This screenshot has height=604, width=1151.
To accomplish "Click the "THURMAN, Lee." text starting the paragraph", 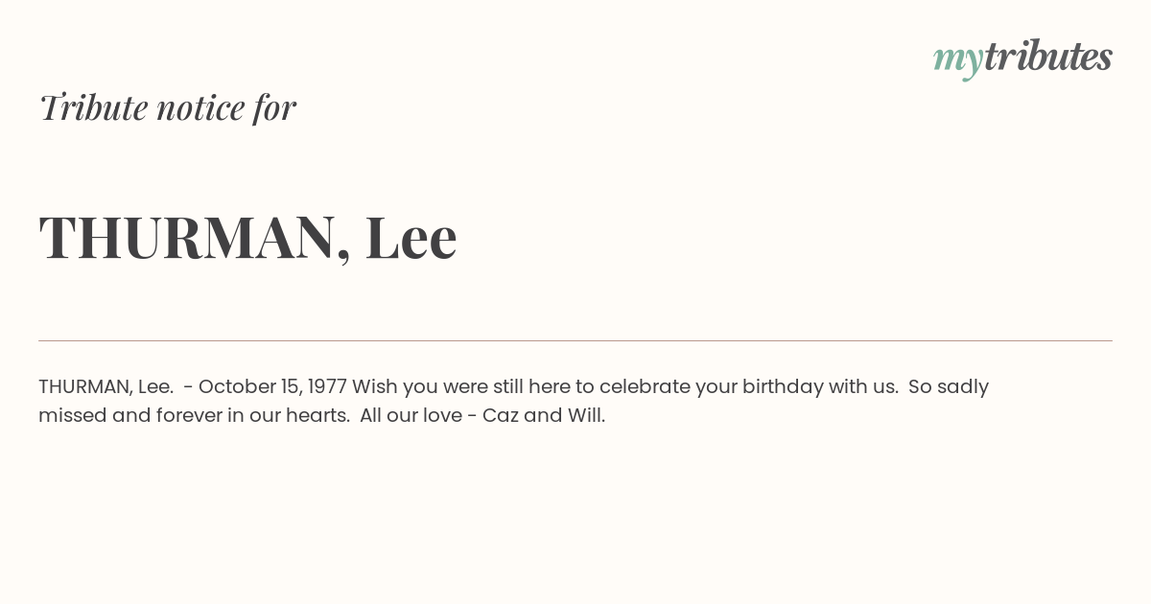I will (x=106, y=387).
